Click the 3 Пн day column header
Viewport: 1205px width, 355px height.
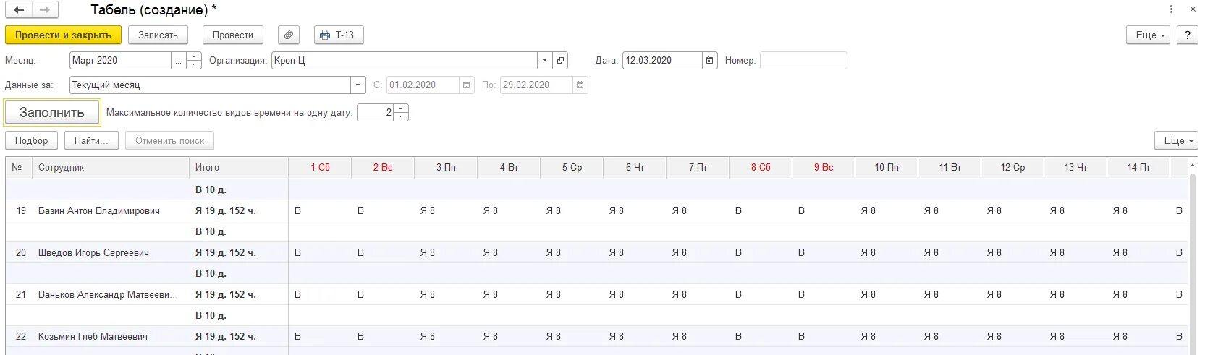(x=446, y=167)
